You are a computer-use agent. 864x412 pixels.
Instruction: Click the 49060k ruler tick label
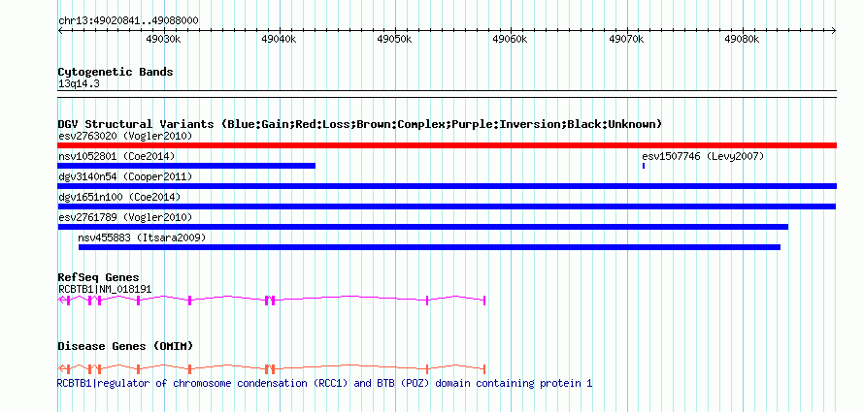(511, 39)
